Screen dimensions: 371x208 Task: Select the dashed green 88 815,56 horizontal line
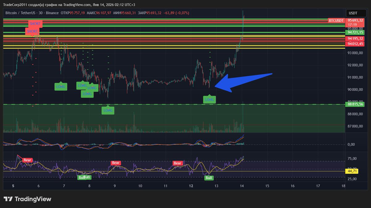click(174, 104)
